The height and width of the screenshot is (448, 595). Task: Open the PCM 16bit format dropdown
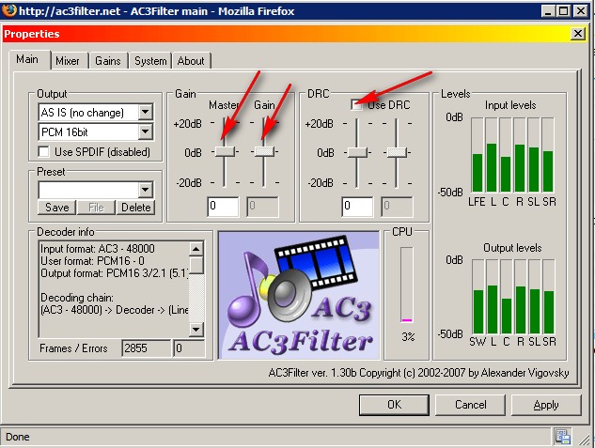coord(145,131)
